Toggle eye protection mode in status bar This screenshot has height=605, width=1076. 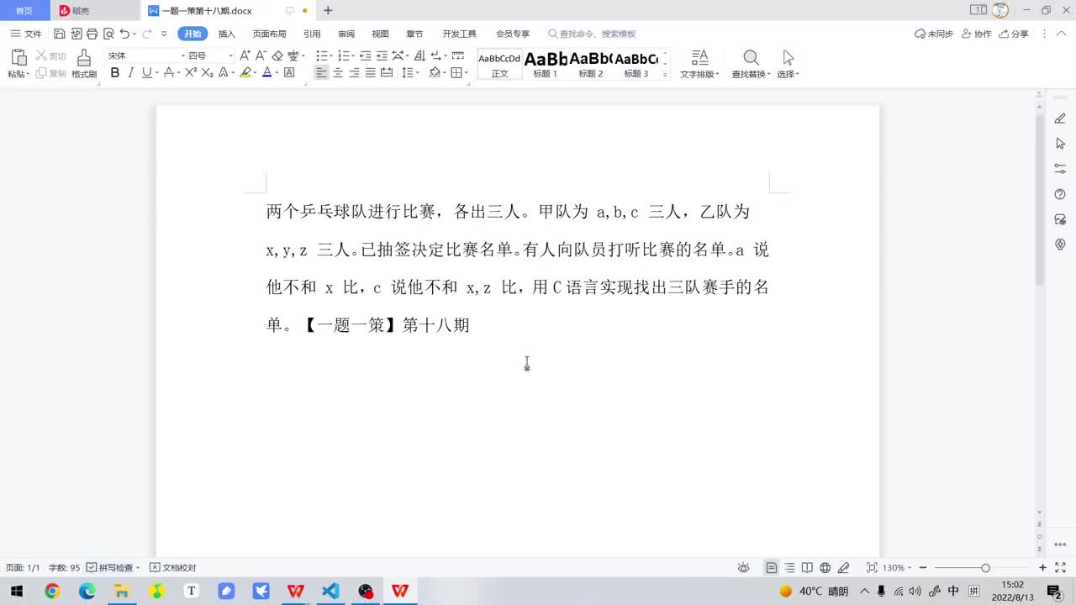pos(743,568)
